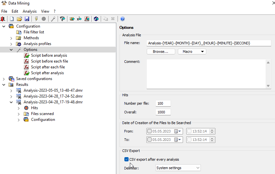This screenshot has height=174, width=275.
Task: Open a configuration with the folder icon
Action: coord(19,19)
